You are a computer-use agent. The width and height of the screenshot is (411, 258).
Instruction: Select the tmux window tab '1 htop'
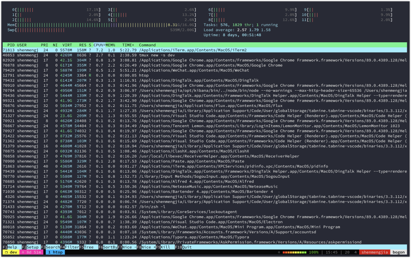(x=55, y=252)
